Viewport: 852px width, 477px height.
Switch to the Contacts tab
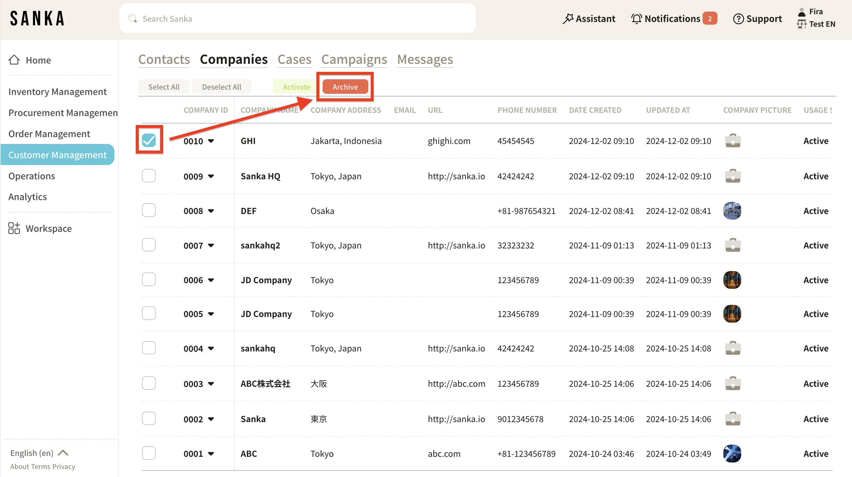(164, 59)
